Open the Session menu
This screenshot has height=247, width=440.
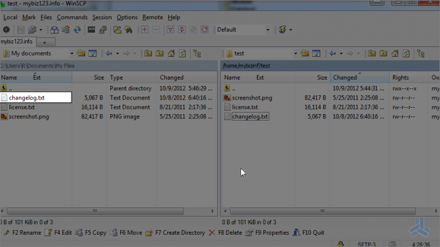pyautogui.click(x=102, y=18)
